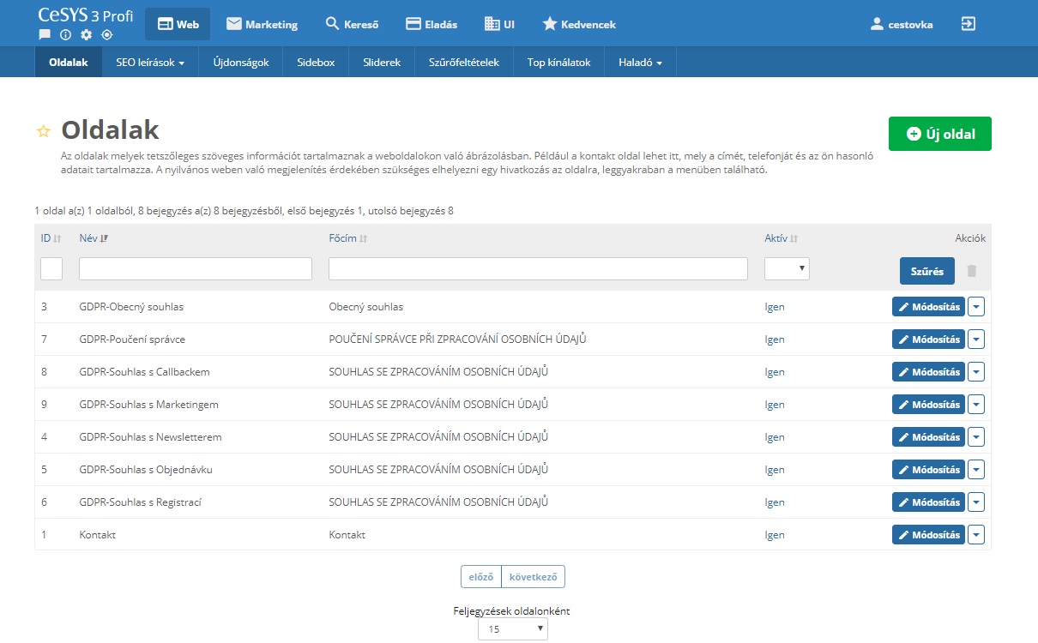Select the 'GDPR-Souhlas s Callbackem' name cell

[144, 372]
